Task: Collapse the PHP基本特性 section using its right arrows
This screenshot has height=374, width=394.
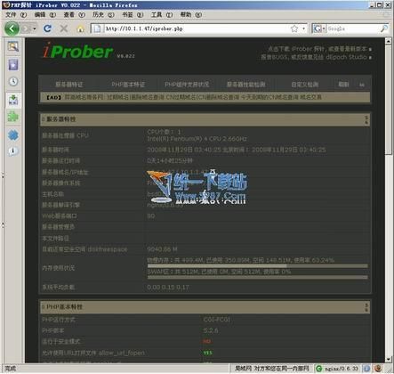Action: point(366,307)
